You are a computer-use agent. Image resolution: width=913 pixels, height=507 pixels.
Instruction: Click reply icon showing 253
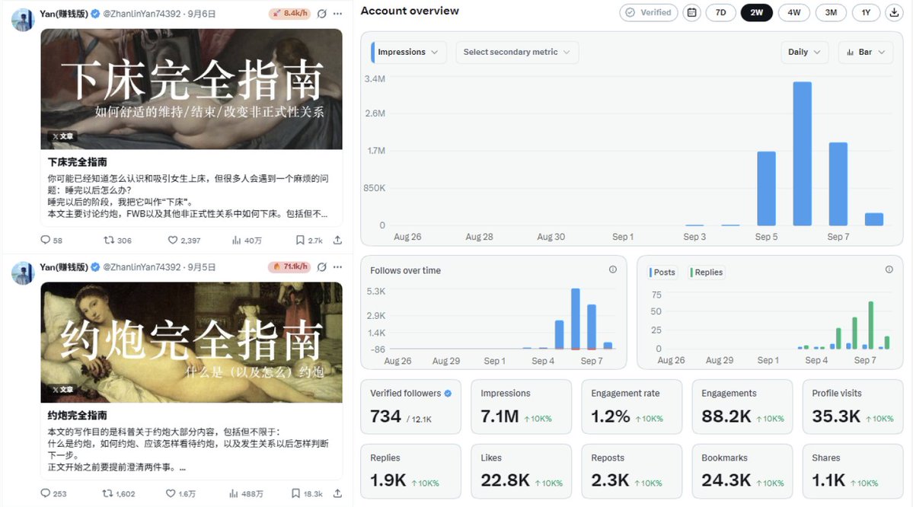tap(46, 493)
